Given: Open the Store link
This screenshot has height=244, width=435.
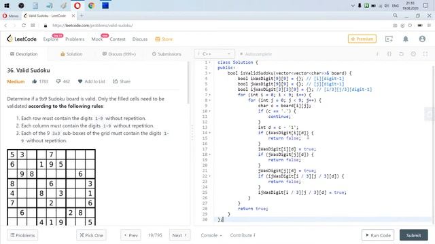Looking at the screenshot, I should (164, 39).
